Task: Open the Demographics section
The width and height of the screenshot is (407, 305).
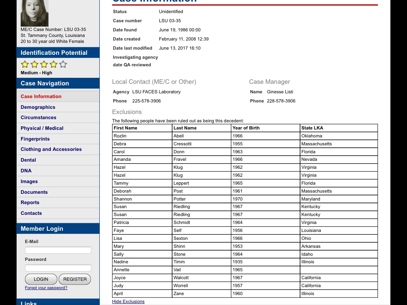Action: coord(38,107)
